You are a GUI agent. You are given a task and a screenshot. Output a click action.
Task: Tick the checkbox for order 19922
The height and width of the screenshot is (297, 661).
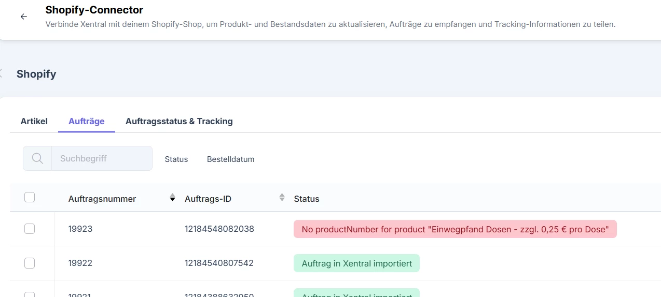(30, 263)
